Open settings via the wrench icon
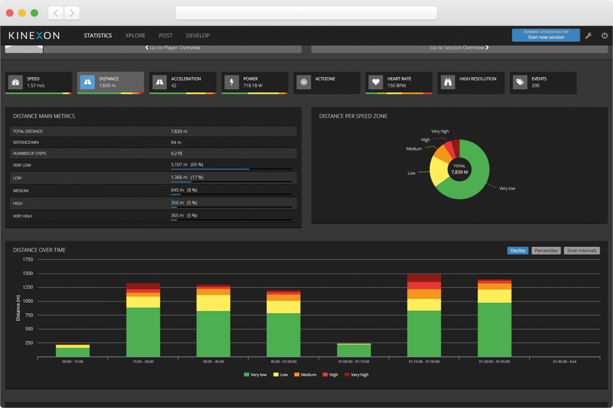 [588, 36]
